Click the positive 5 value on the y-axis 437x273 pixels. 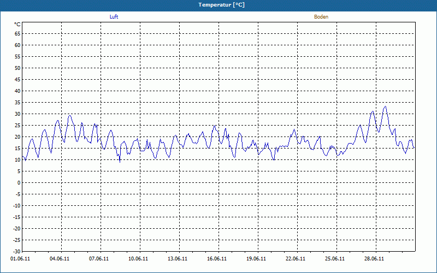point(19,171)
